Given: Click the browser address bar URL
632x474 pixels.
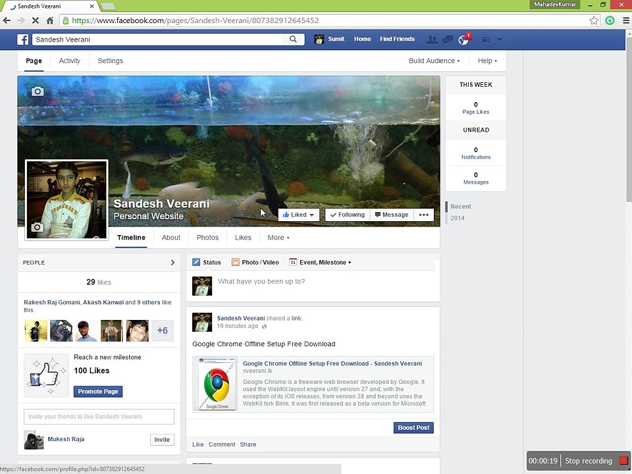Looking at the screenshot, I should coord(195,20).
